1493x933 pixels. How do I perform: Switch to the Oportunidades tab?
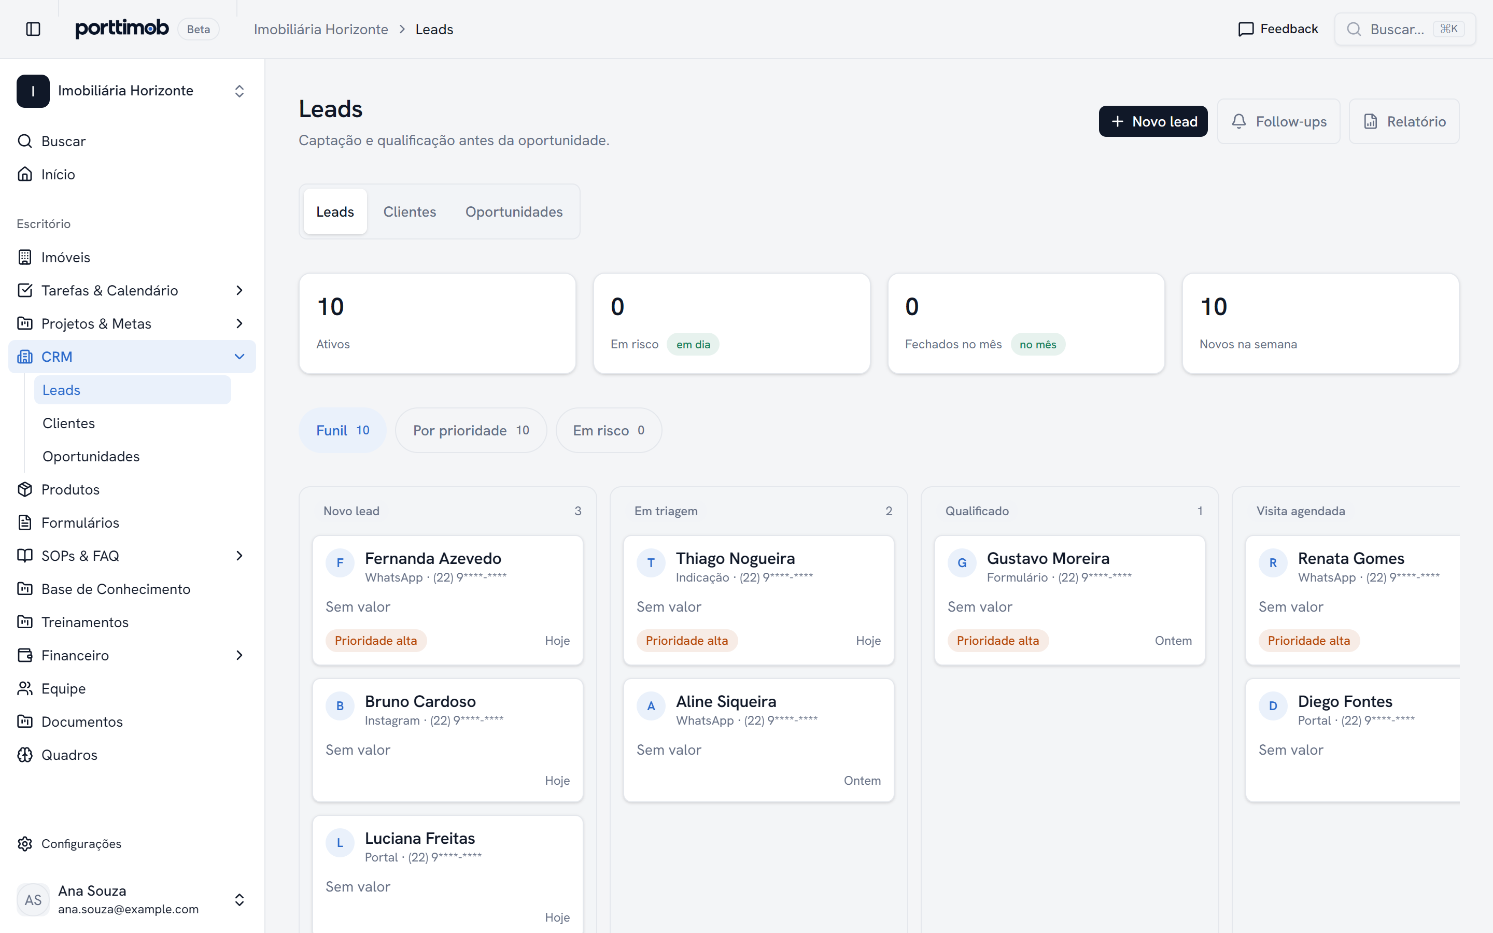point(514,211)
